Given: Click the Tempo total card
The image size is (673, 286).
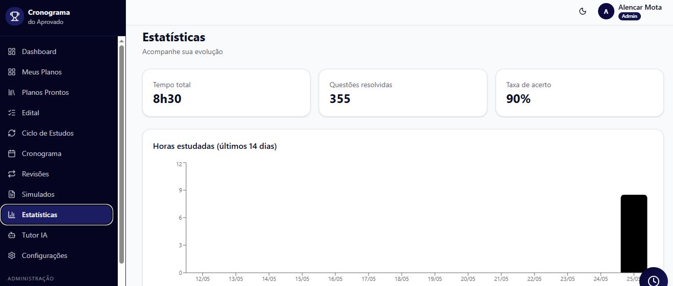Looking at the screenshot, I should (x=226, y=93).
